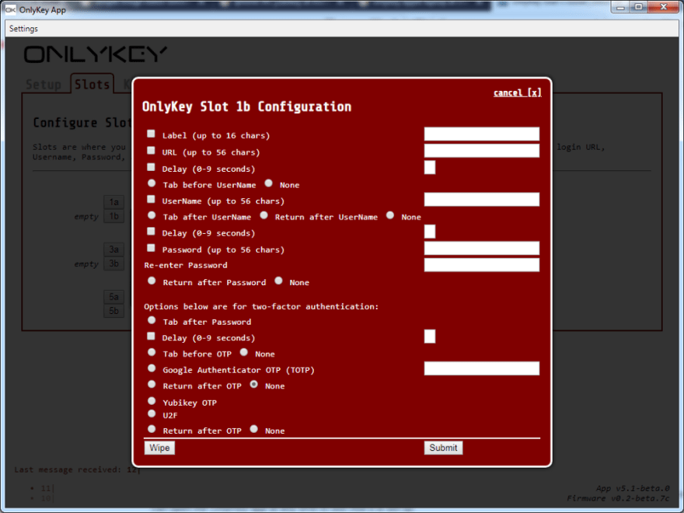Switch to the Slots tab
The image size is (684, 513).
point(92,84)
